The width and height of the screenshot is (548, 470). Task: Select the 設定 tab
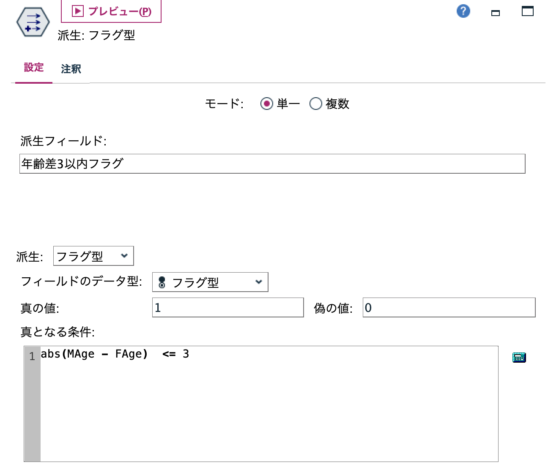click(x=33, y=68)
